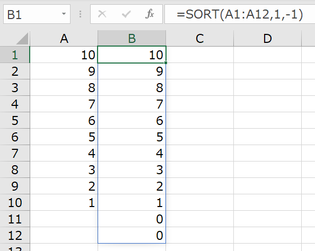The image size is (315, 251).
Task: Click cell A7 containing 4
Action: click(x=64, y=153)
